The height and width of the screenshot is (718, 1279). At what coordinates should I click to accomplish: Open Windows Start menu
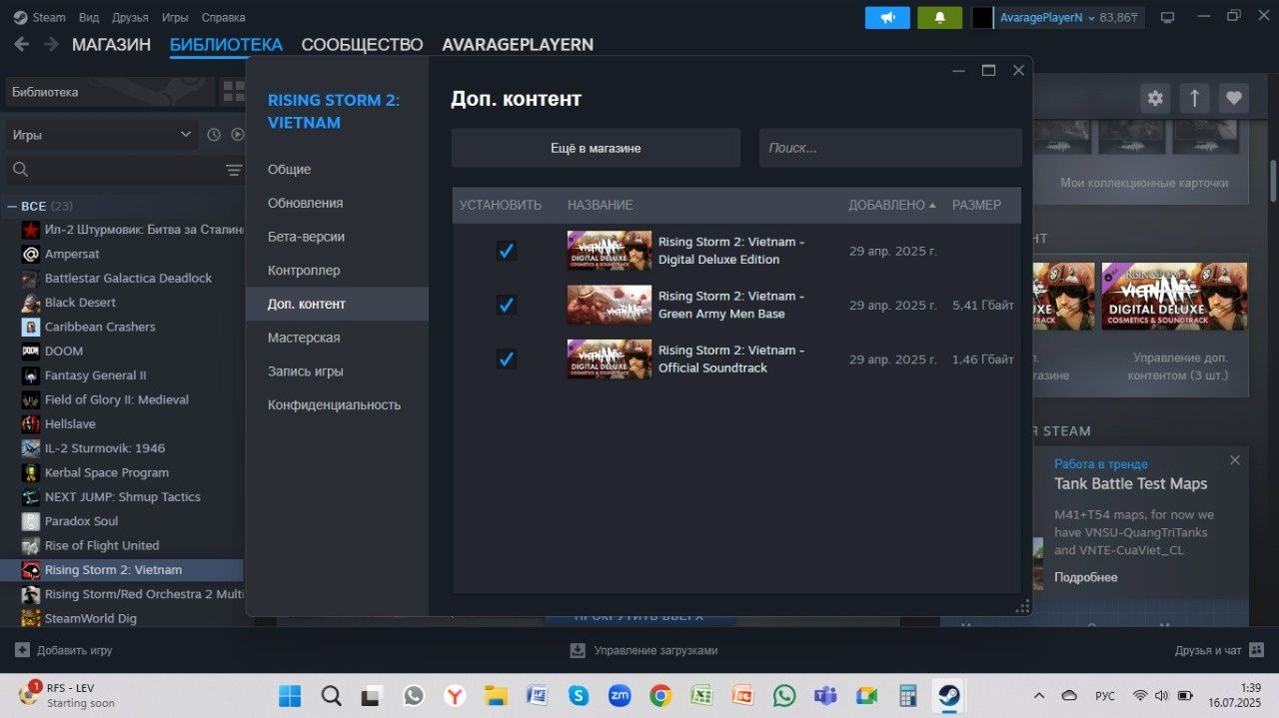tap(290, 695)
